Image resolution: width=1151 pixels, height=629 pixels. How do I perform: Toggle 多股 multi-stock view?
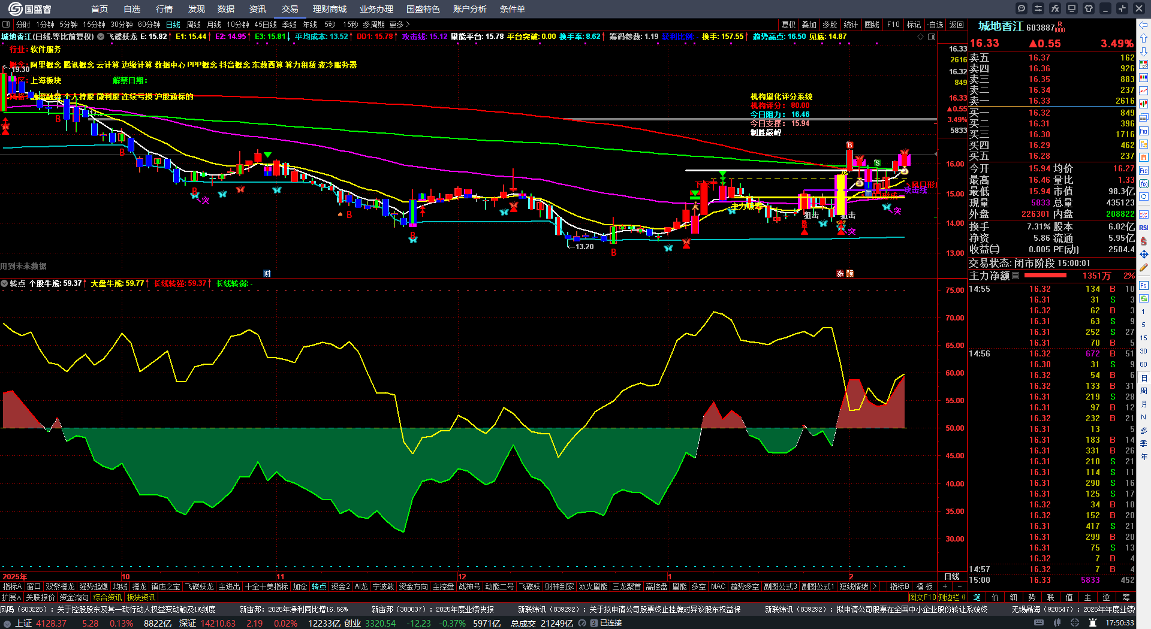click(x=830, y=25)
